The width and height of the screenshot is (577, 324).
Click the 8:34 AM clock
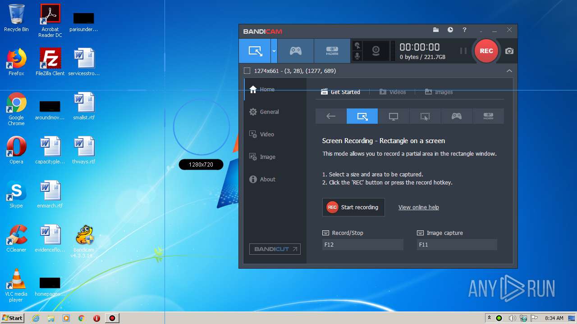coord(554,318)
